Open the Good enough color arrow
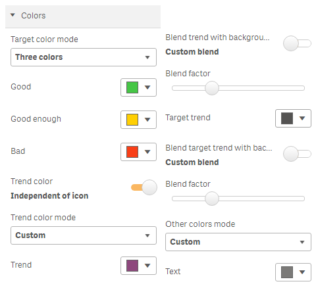 (147, 120)
